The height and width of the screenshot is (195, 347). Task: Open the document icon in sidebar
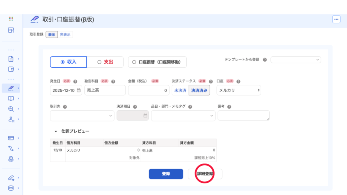click(11, 59)
